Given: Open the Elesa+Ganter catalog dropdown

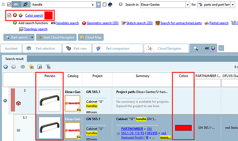Looking at the screenshot, I should [188, 5].
